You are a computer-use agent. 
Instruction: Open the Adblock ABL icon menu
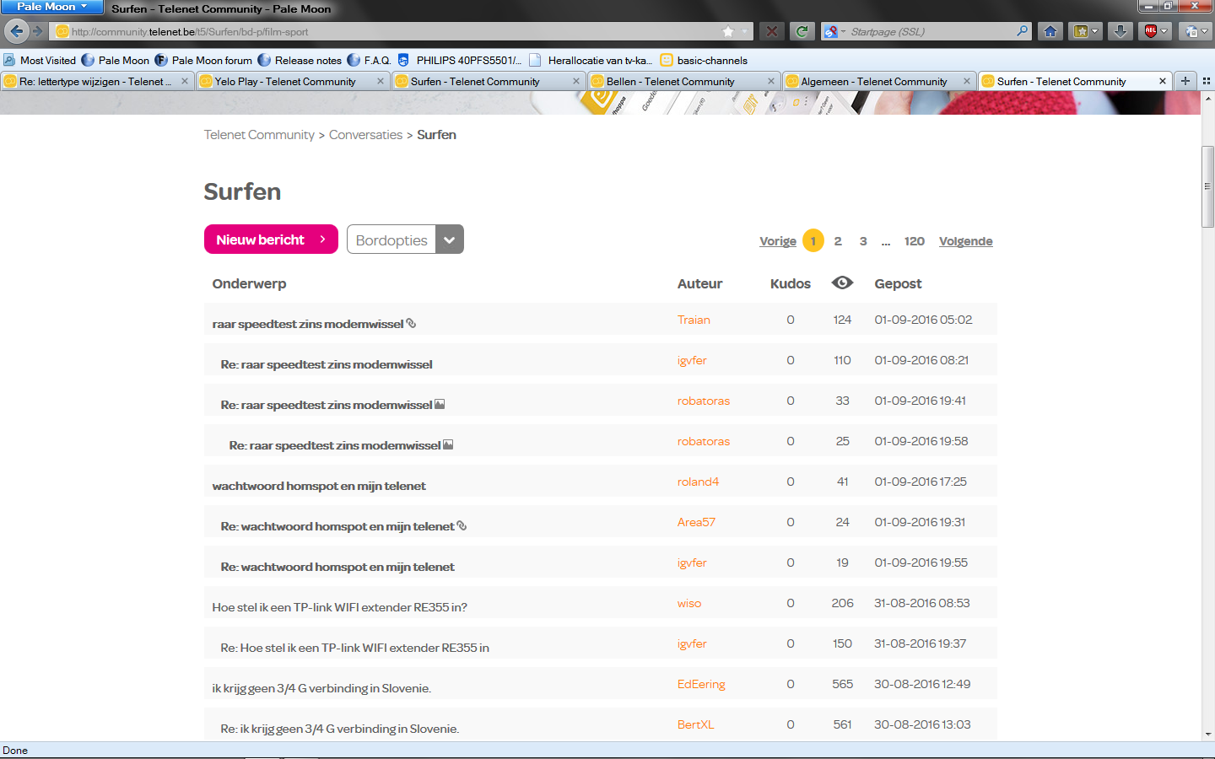(1155, 31)
